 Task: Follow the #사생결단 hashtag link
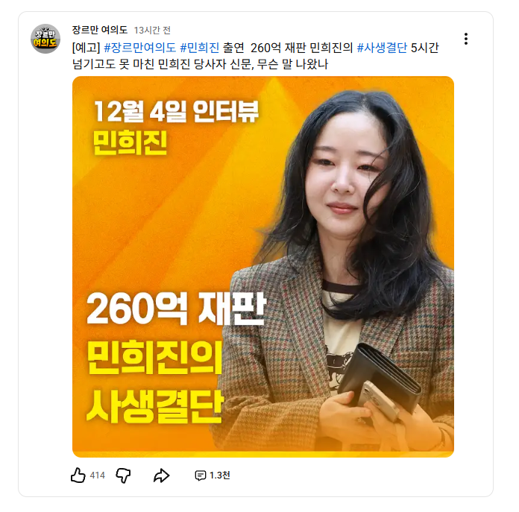382,48
